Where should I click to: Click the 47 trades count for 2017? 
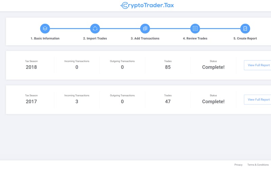tap(168, 102)
